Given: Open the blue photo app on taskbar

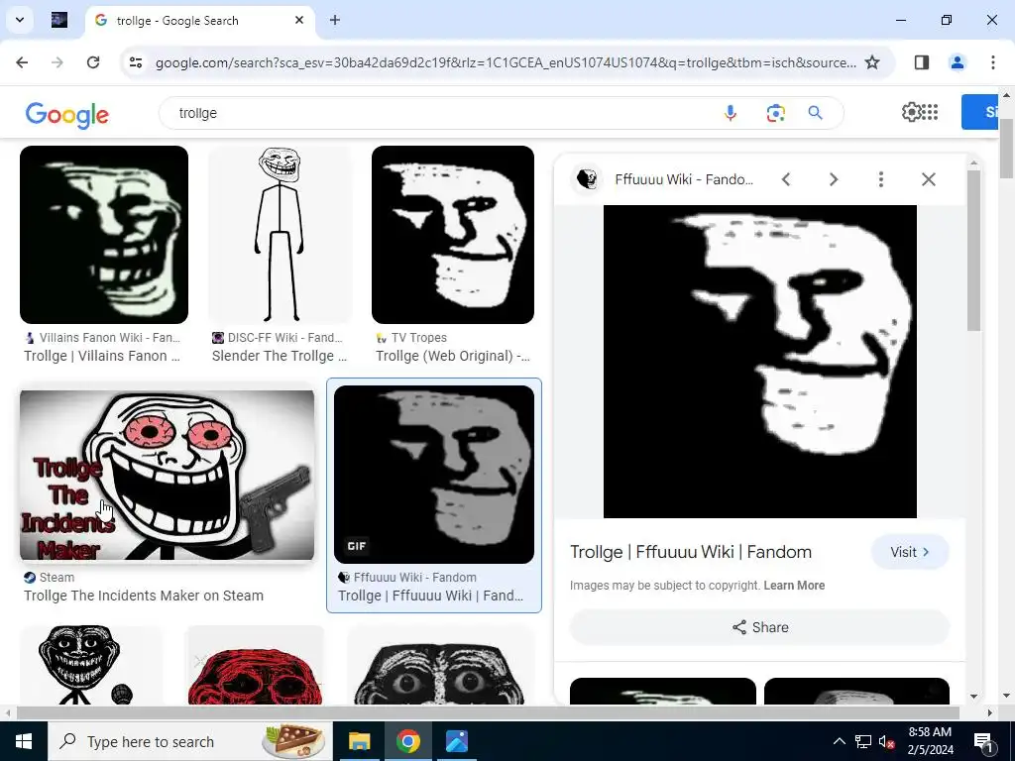Looking at the screenshot, I should (456, 741).
